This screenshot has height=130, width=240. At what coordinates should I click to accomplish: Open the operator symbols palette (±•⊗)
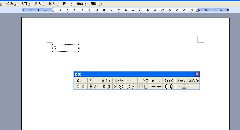pyautogui.click(x=119, y=80)
